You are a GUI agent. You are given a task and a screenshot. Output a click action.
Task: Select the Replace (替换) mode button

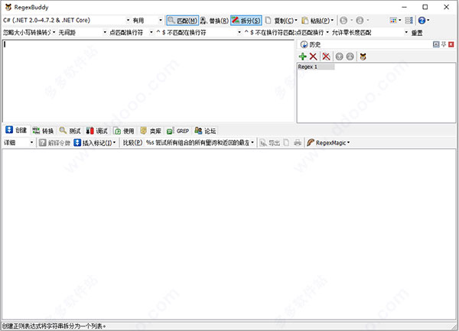click(x=214, y=21)
